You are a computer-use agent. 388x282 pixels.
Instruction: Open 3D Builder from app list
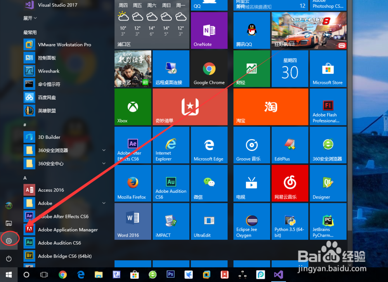[65, 137]
